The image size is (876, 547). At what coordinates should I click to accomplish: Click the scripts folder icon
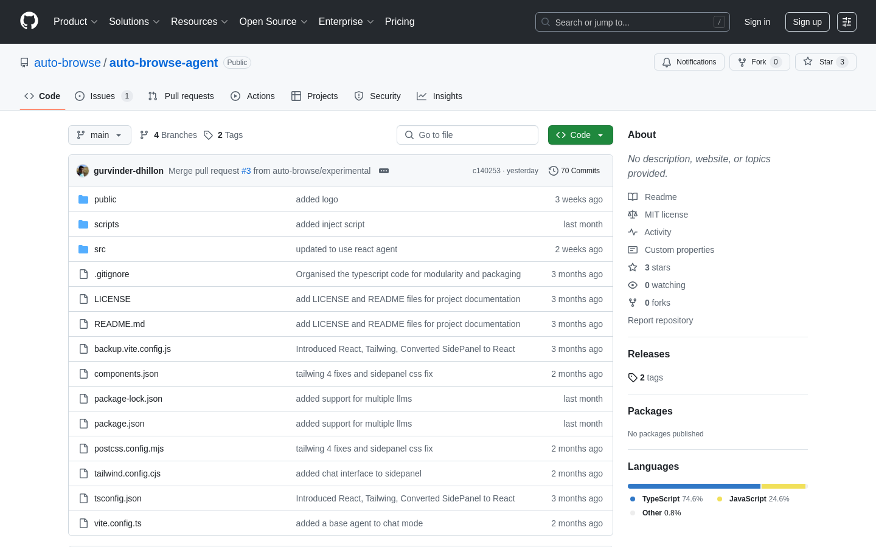point(83,224)
